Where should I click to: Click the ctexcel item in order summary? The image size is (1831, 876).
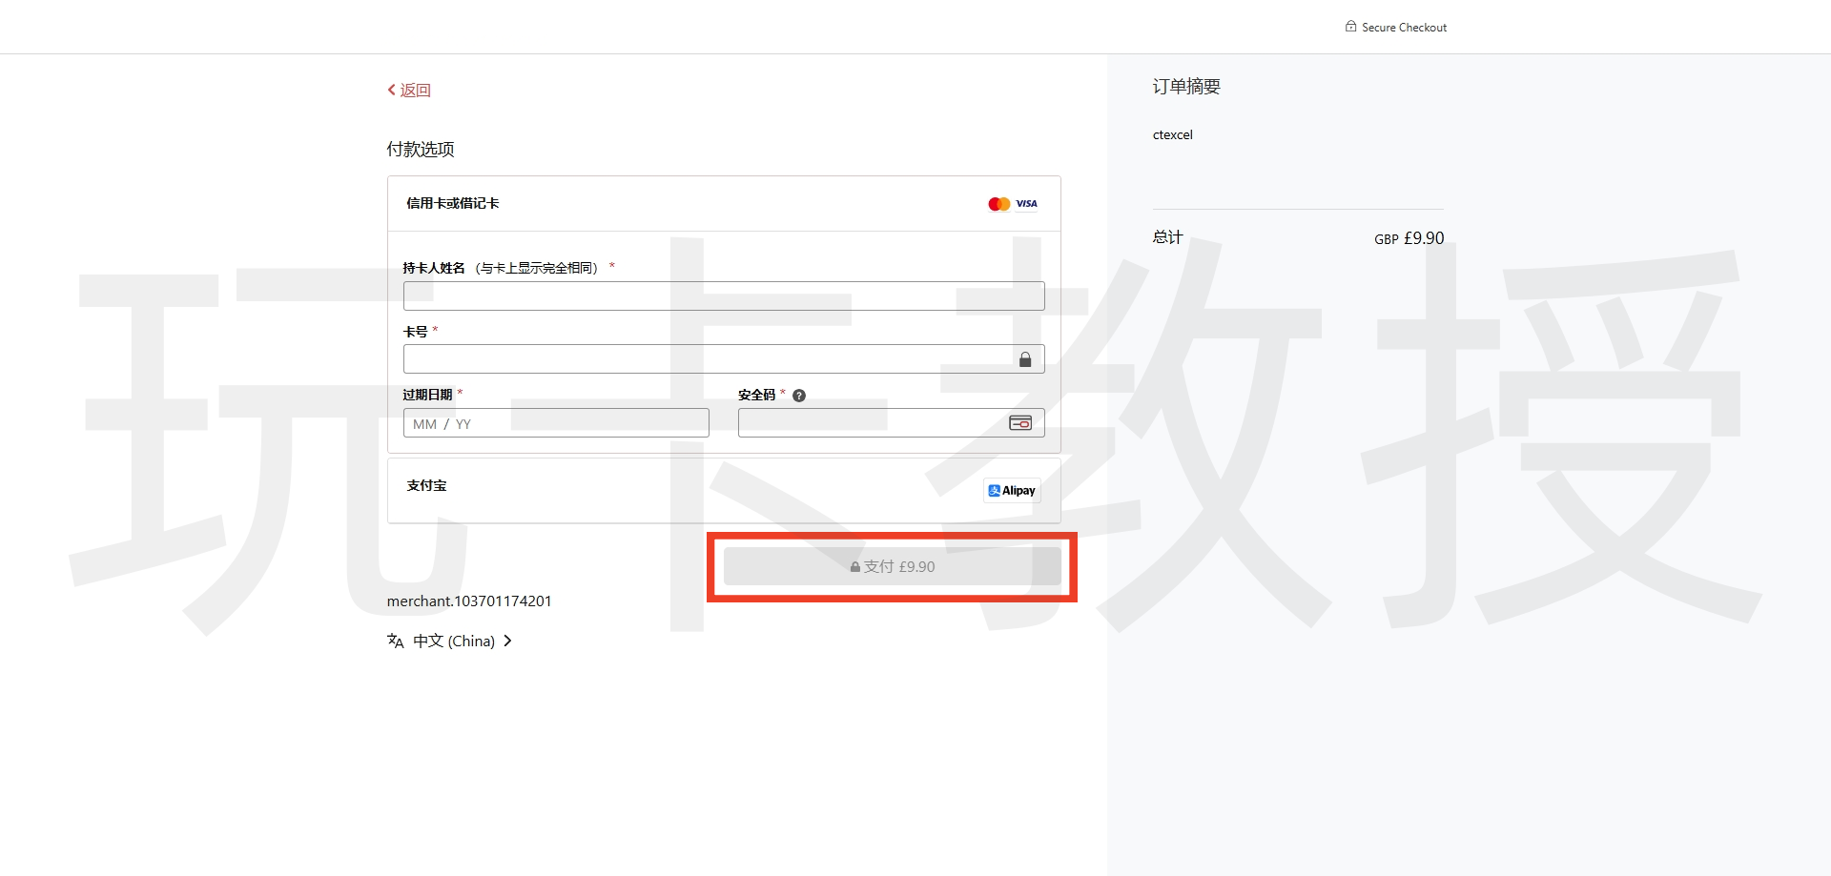(x=1172, y=134)
